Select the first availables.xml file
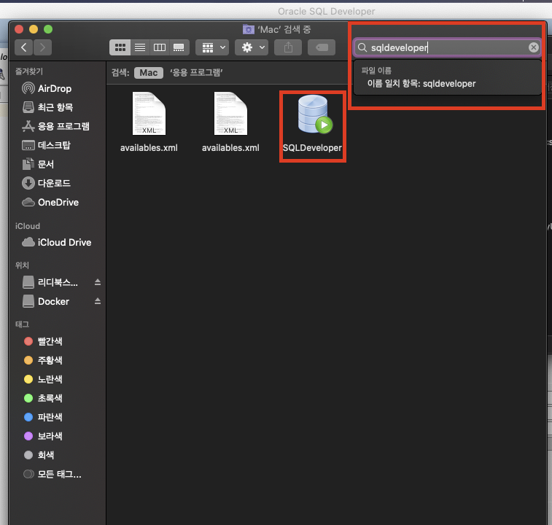The image size is (552, 525). 149,122
